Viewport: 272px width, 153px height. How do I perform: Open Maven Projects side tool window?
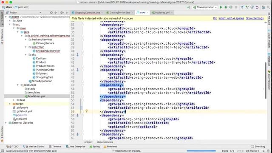(x=269, y=39)
